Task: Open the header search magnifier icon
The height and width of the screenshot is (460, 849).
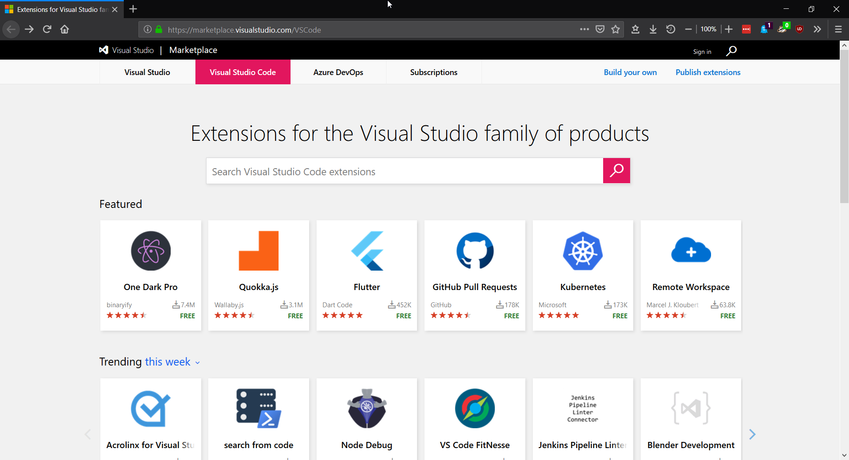Action: coord(731,51)
